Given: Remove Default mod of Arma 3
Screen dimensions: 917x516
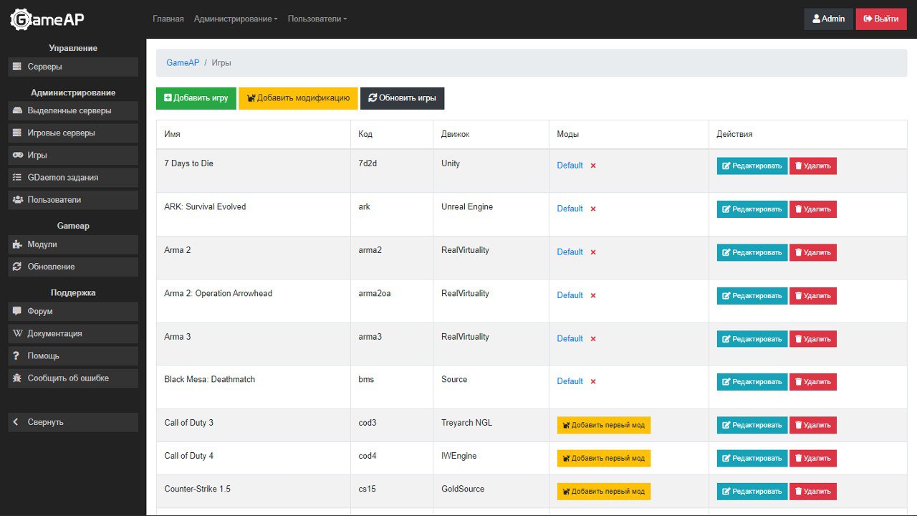Looking at the screenshot, I should (x=593, y=339).
